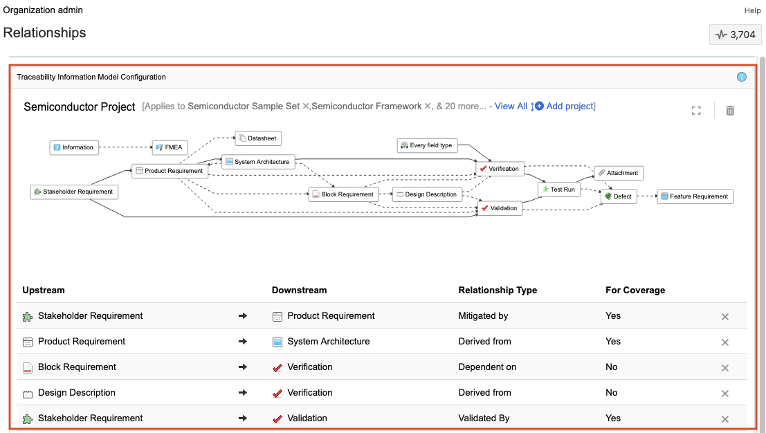Viewport: 766px width, 433px height.
Task: Click Verification checkmark icon in Block Requirement row
Action: coord(277,368)
